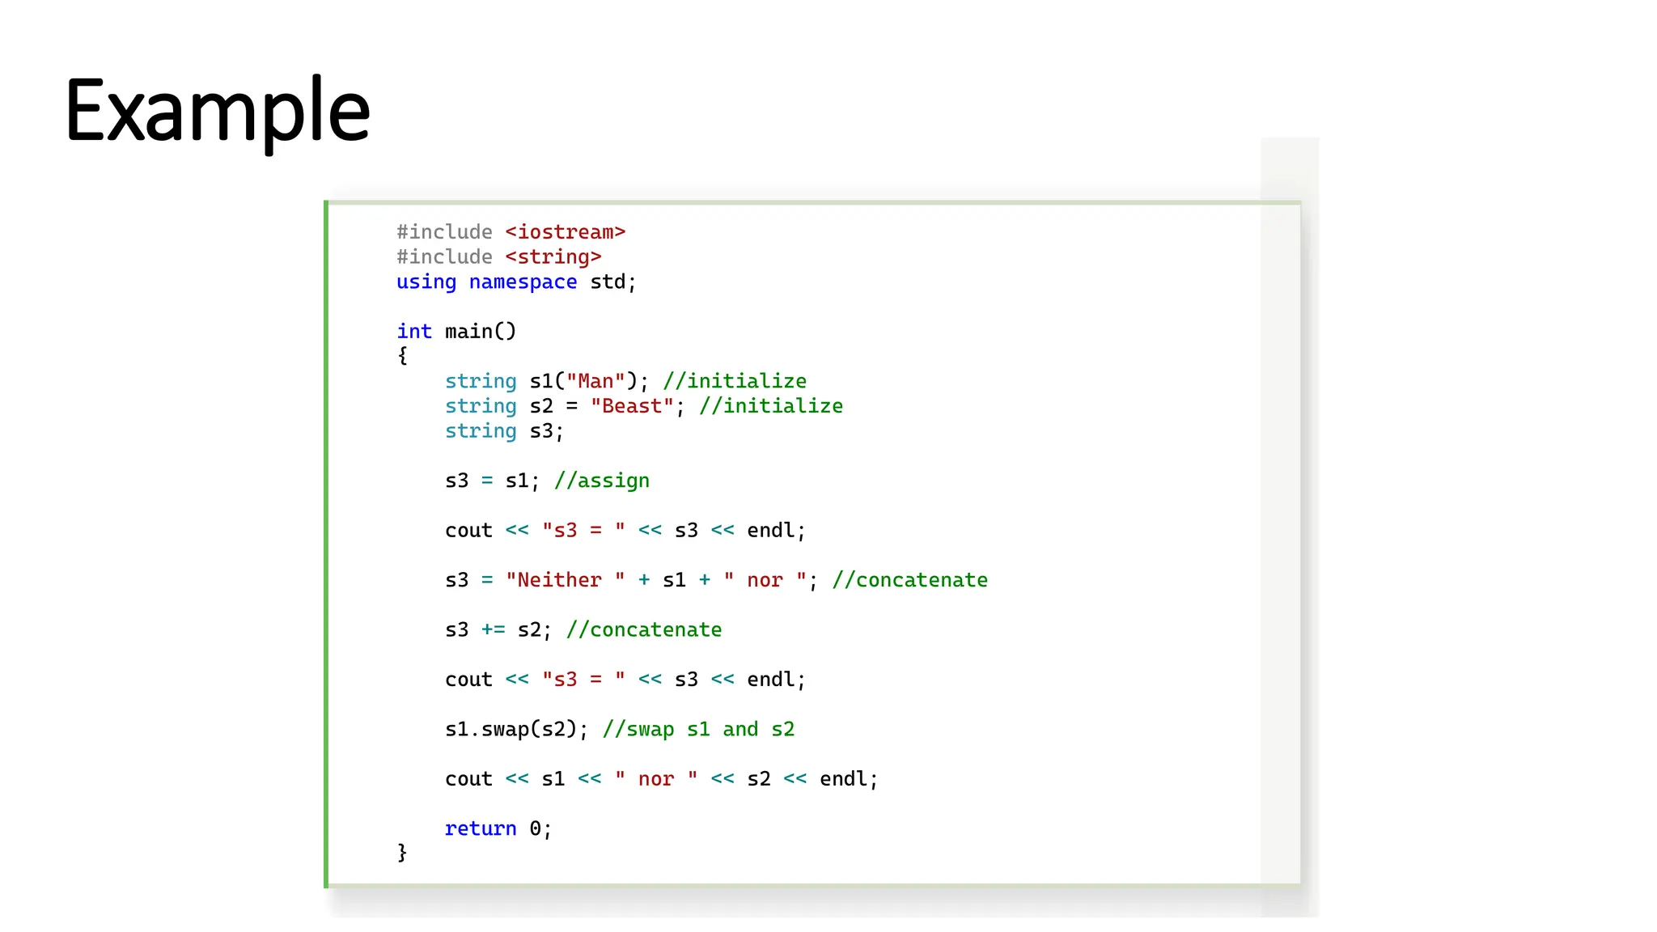Click the "using namespace std;" line

[x=516, y=282]
